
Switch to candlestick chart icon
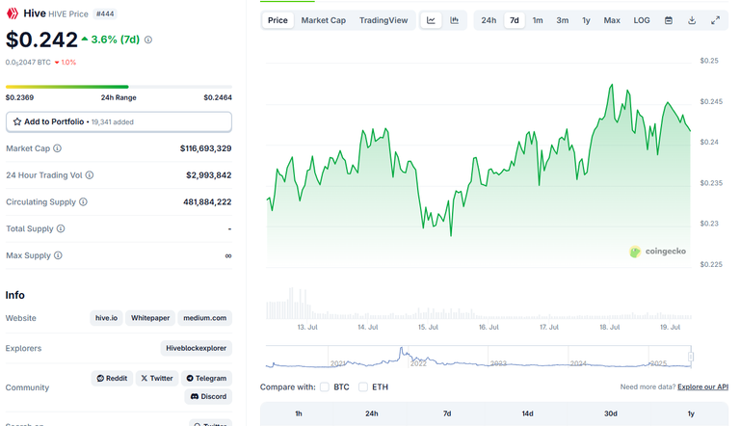[454, 20]
